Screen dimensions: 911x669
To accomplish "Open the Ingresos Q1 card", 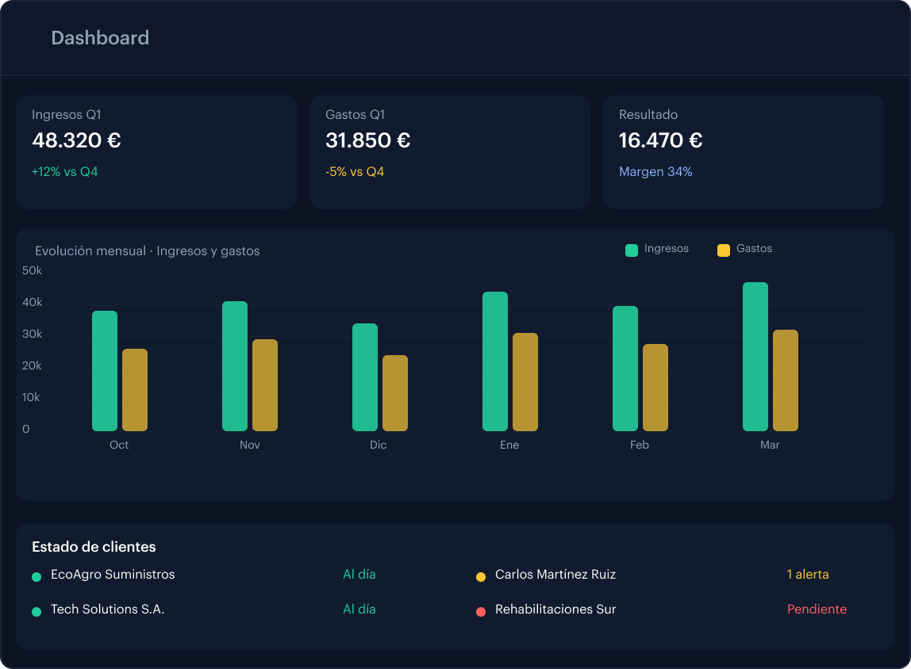I will [156, 152].
